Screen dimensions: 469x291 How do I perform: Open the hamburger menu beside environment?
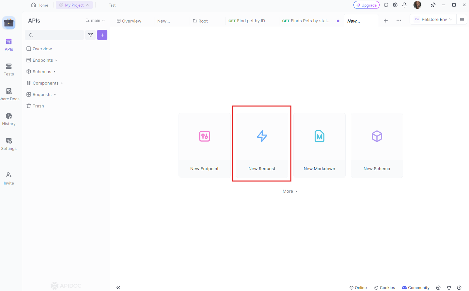pos(462,20)
